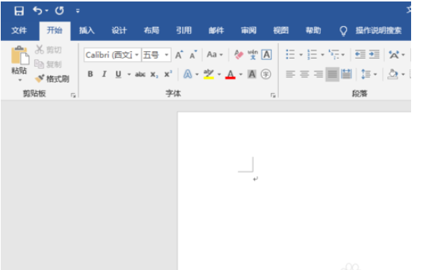Switch to the 帮助 (Help) tab
The image size is (429, 270).
pos(313,30)
